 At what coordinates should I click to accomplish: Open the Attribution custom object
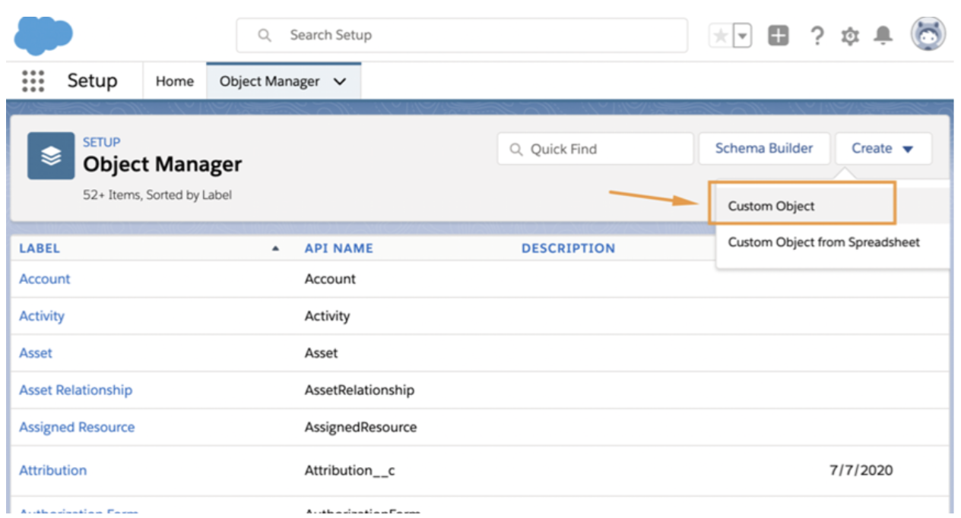click(52, 470)
